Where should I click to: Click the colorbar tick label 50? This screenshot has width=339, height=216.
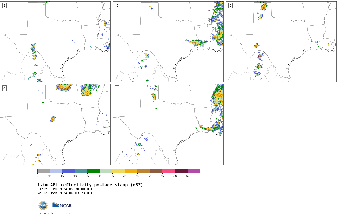pyautogui.click(x=150, y=176)
